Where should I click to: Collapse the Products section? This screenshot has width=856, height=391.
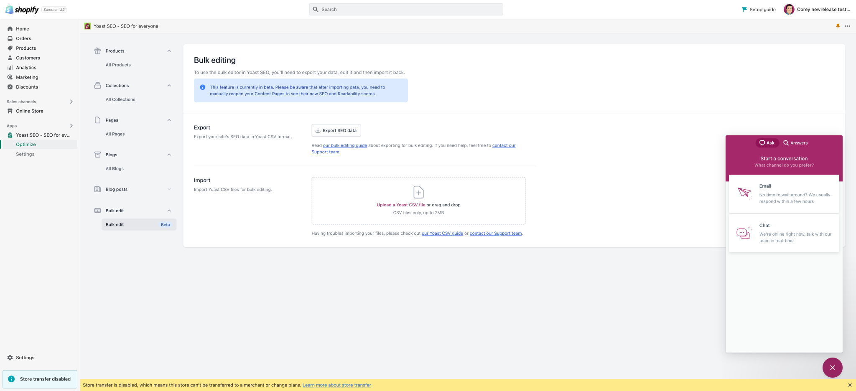(x=169, y=51)
